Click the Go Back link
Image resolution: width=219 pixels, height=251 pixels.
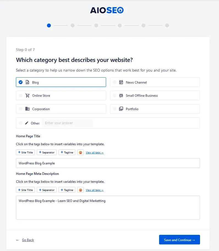click(x=28, y=240)
